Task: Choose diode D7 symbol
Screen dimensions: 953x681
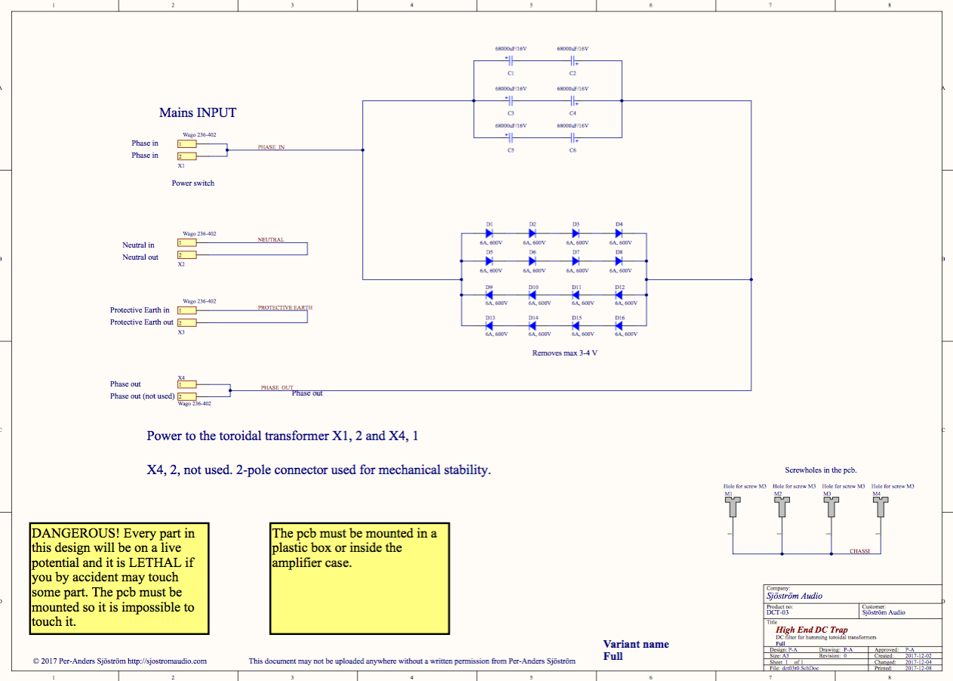Action: tap(576, 261)
